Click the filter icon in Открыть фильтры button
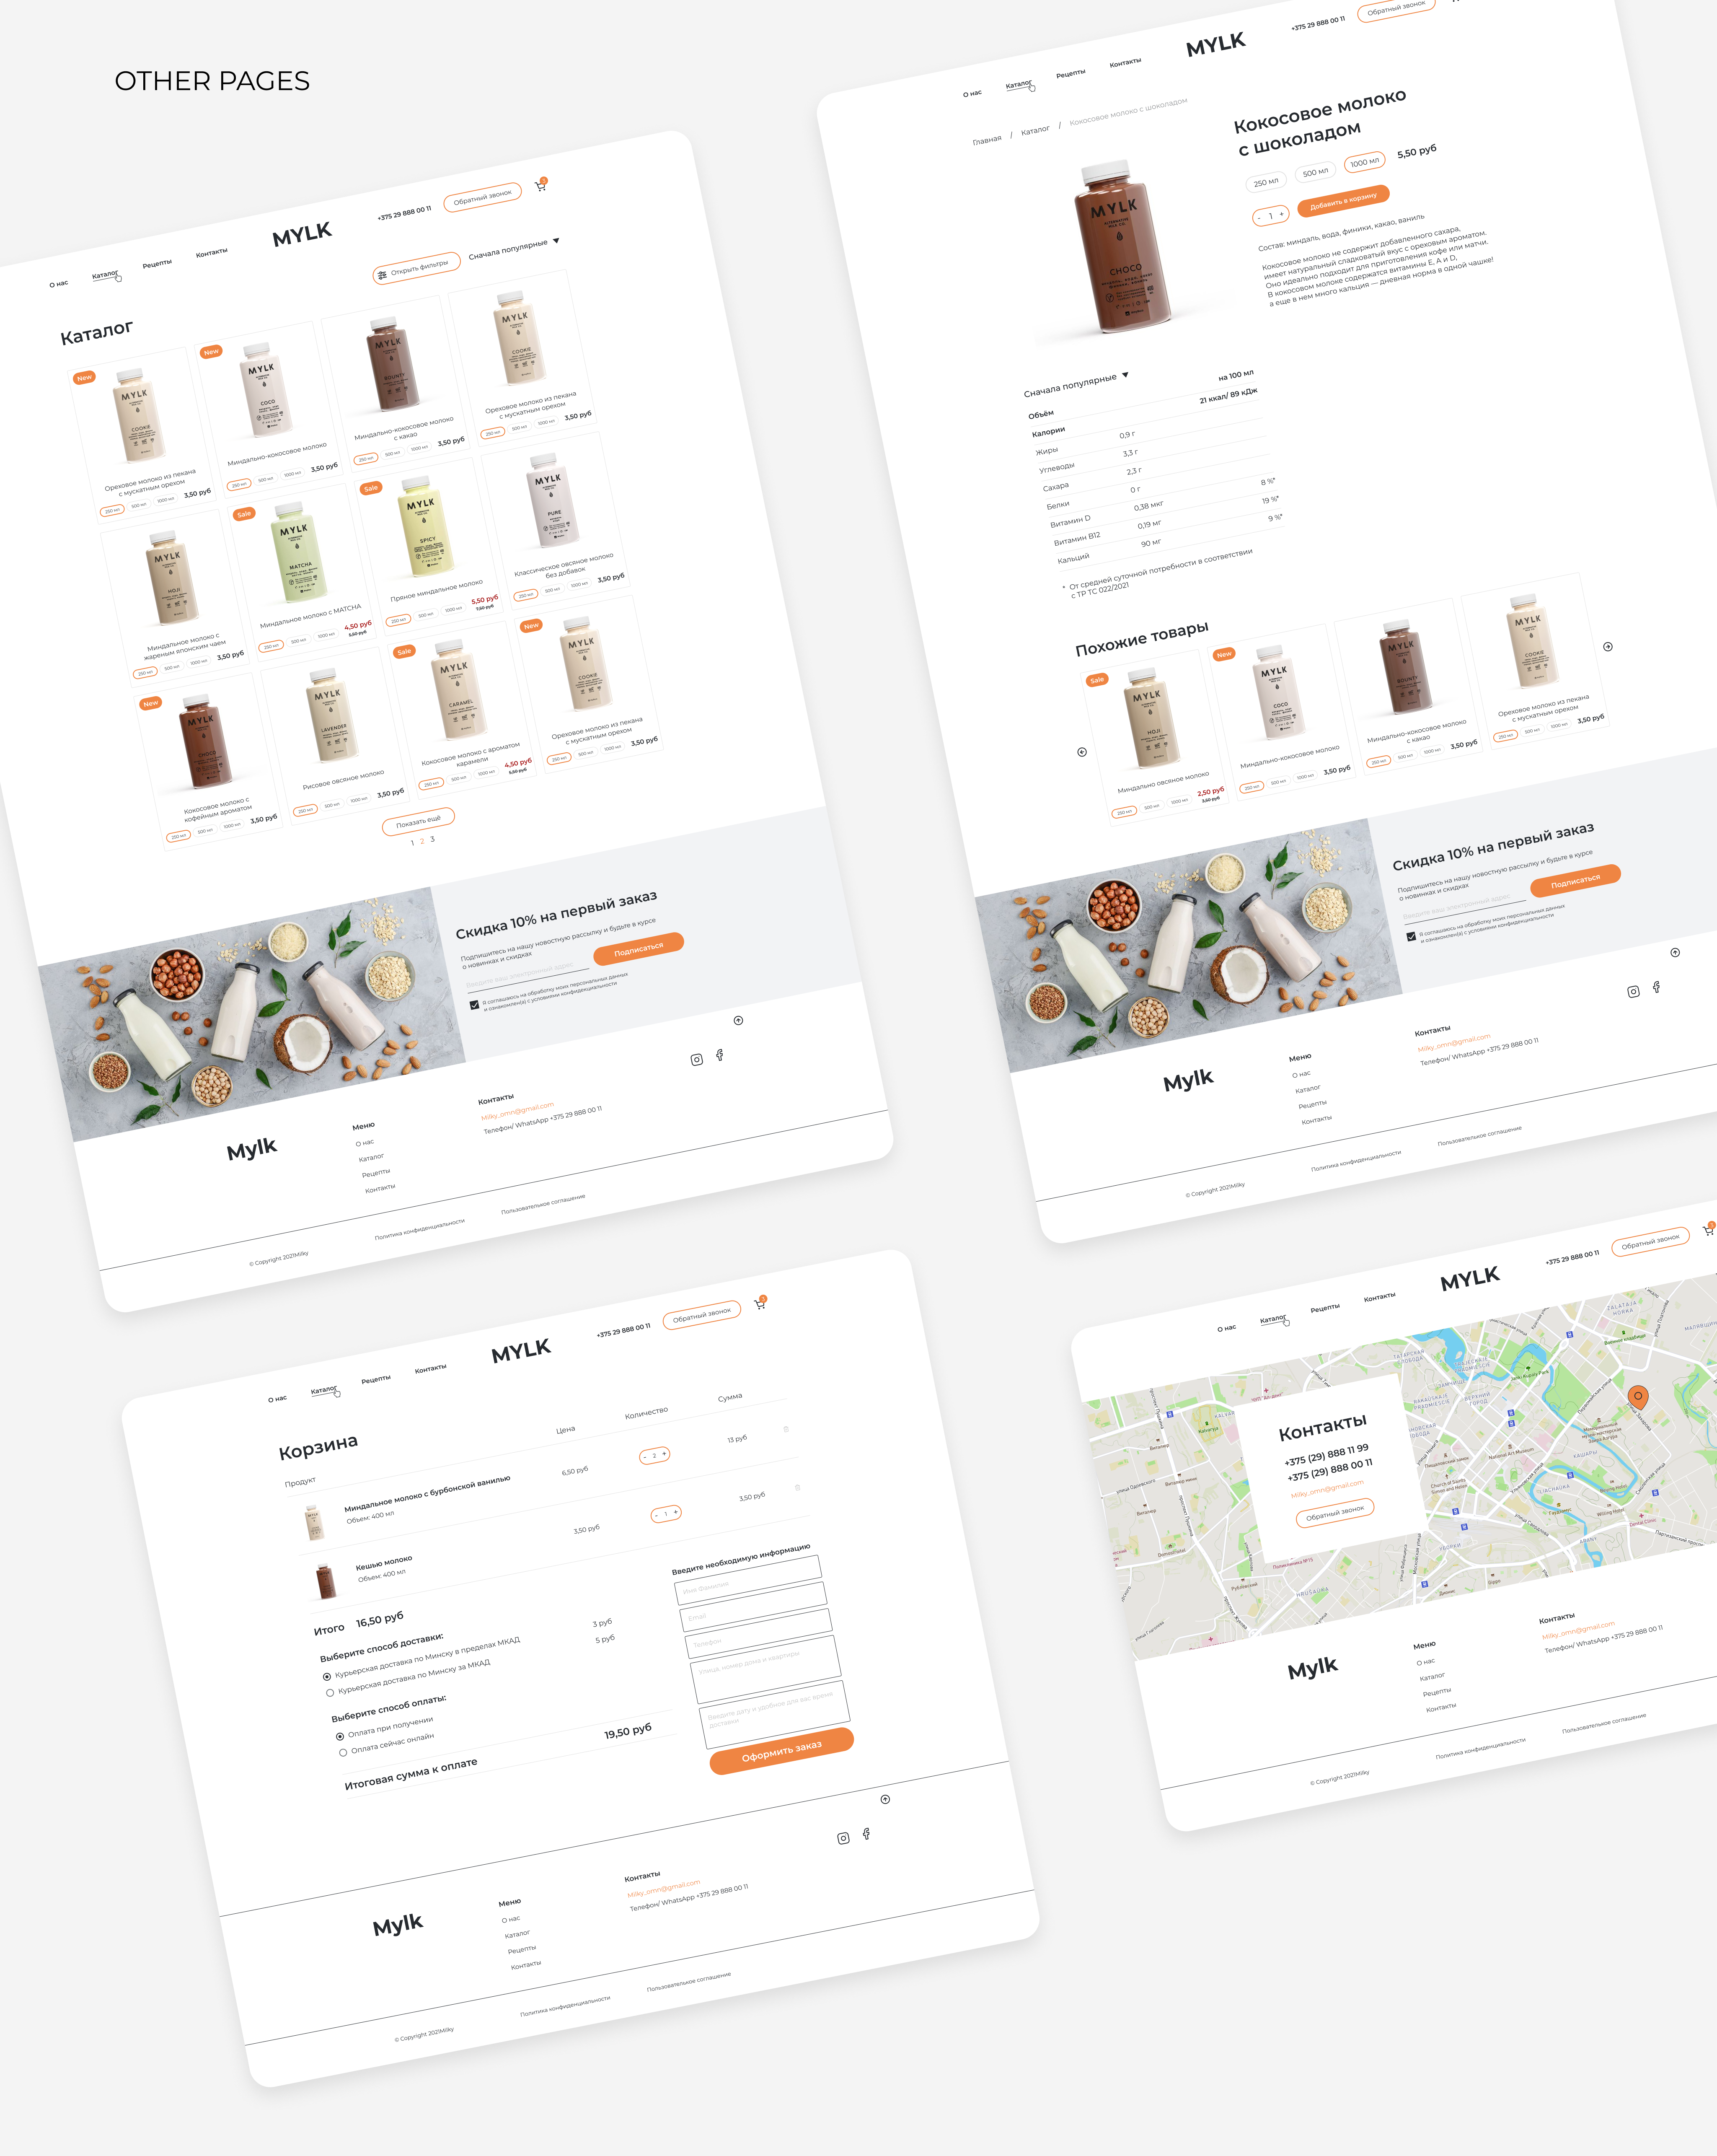The image size is (1717, 2156). click(x=383, y=275)
